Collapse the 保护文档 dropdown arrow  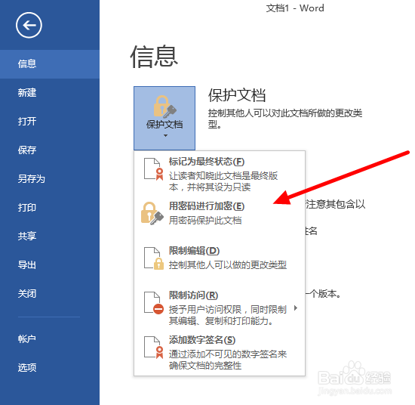165,136
